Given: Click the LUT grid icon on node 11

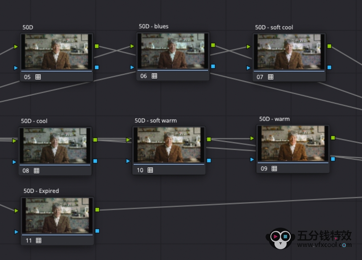Looking at the screenshot, I should click(x=39, y=241).
